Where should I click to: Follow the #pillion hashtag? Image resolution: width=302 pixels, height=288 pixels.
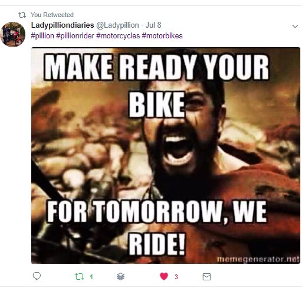42,36
